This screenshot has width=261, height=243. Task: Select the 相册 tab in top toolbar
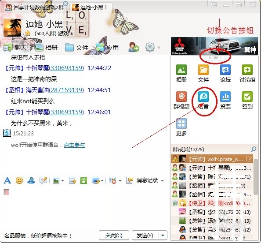[46, 47]
